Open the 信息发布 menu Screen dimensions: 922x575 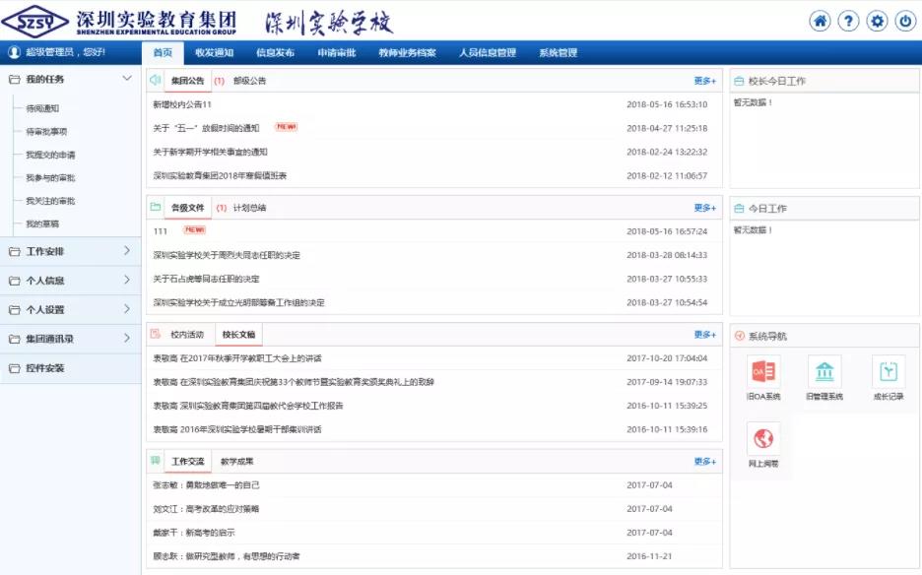click(275, 53)
